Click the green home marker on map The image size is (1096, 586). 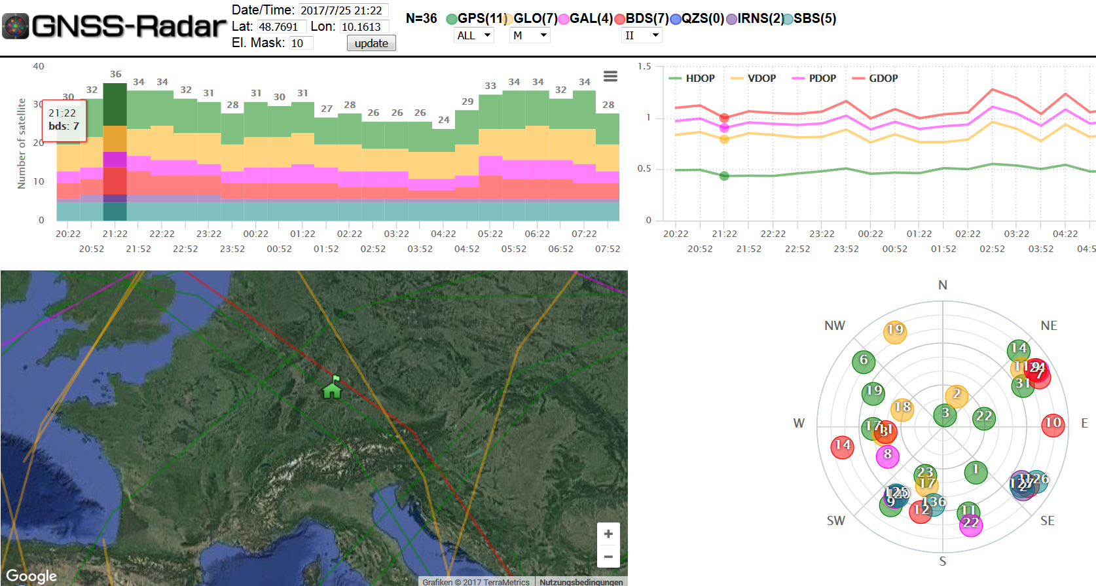[333, 388]
